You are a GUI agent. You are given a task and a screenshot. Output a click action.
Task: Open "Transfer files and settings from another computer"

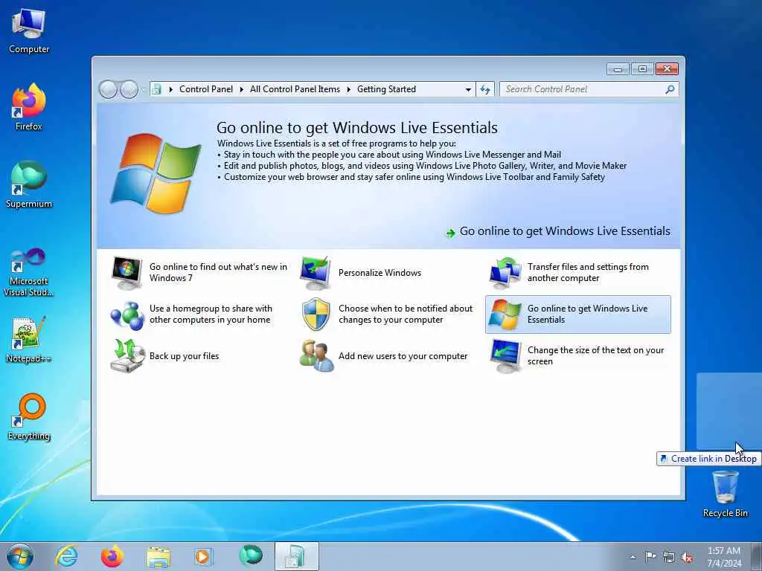click(588, 272)
